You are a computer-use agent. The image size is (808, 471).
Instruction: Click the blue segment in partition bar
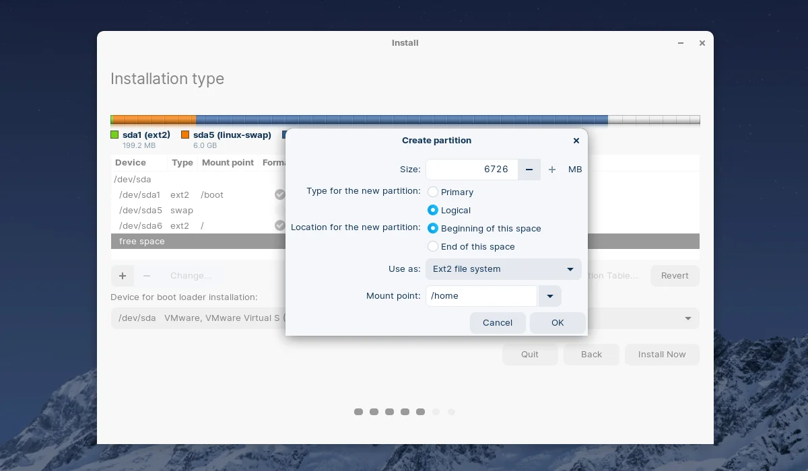pyautogui.click(x=402, y=120)
